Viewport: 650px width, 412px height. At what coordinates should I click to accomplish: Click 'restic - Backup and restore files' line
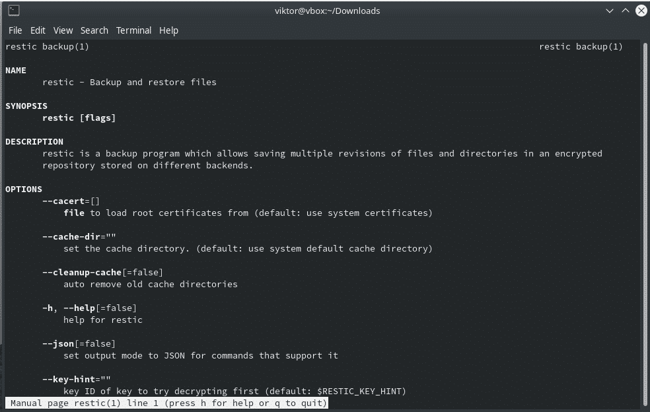(x=129, y=82)
